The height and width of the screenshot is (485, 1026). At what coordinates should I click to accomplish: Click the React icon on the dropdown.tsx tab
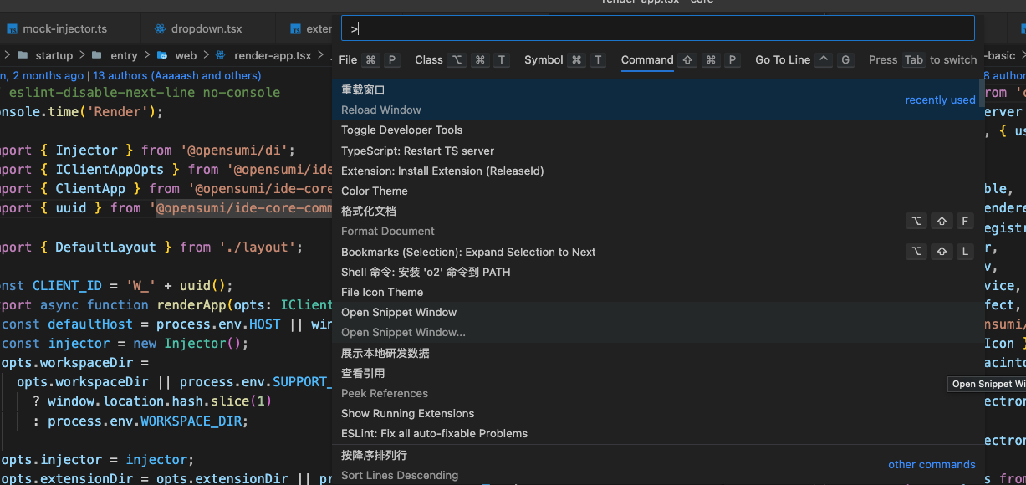(161, 27)
